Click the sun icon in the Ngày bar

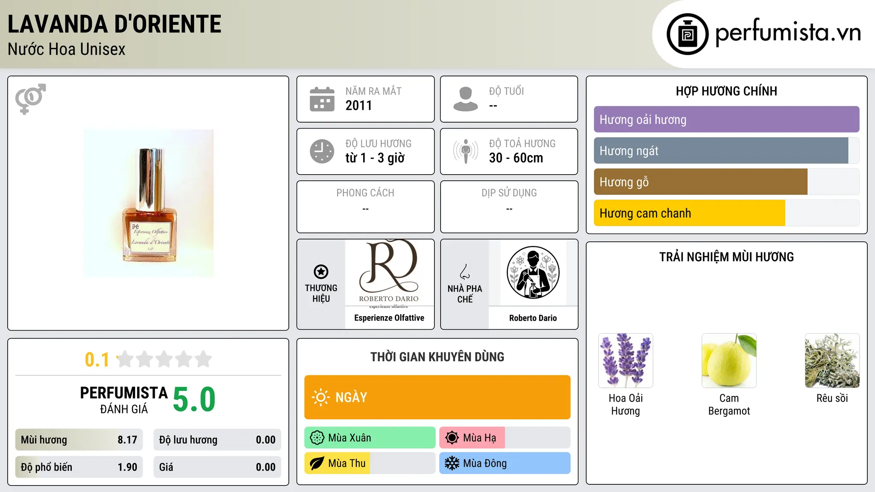320,397
